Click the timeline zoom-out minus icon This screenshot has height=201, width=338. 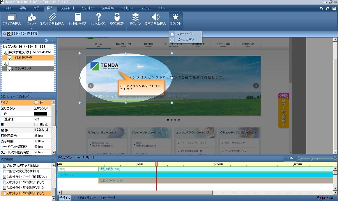[x=299, y=159]
